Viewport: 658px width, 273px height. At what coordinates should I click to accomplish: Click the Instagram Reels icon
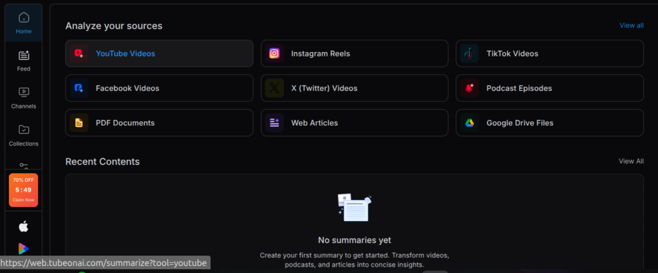click(x=274, y=54)
